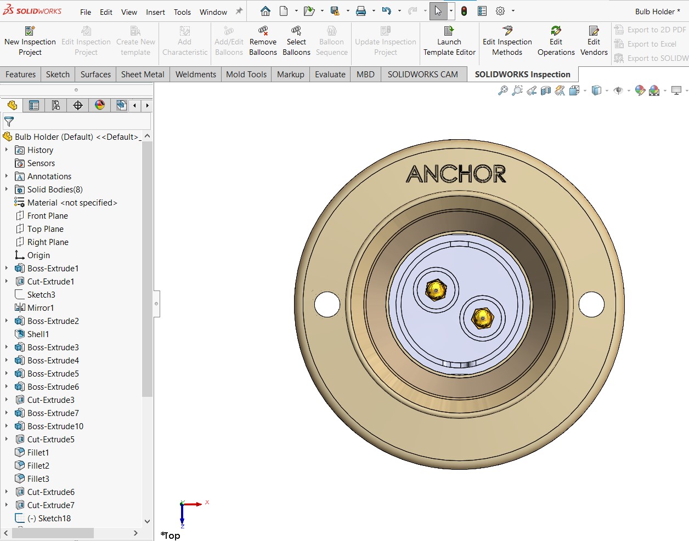Rebuild the model with the traffic light icon
Image resolution: width=689 pixels, height=541 pixels.
pyautogui.click(x=464, y=11)
